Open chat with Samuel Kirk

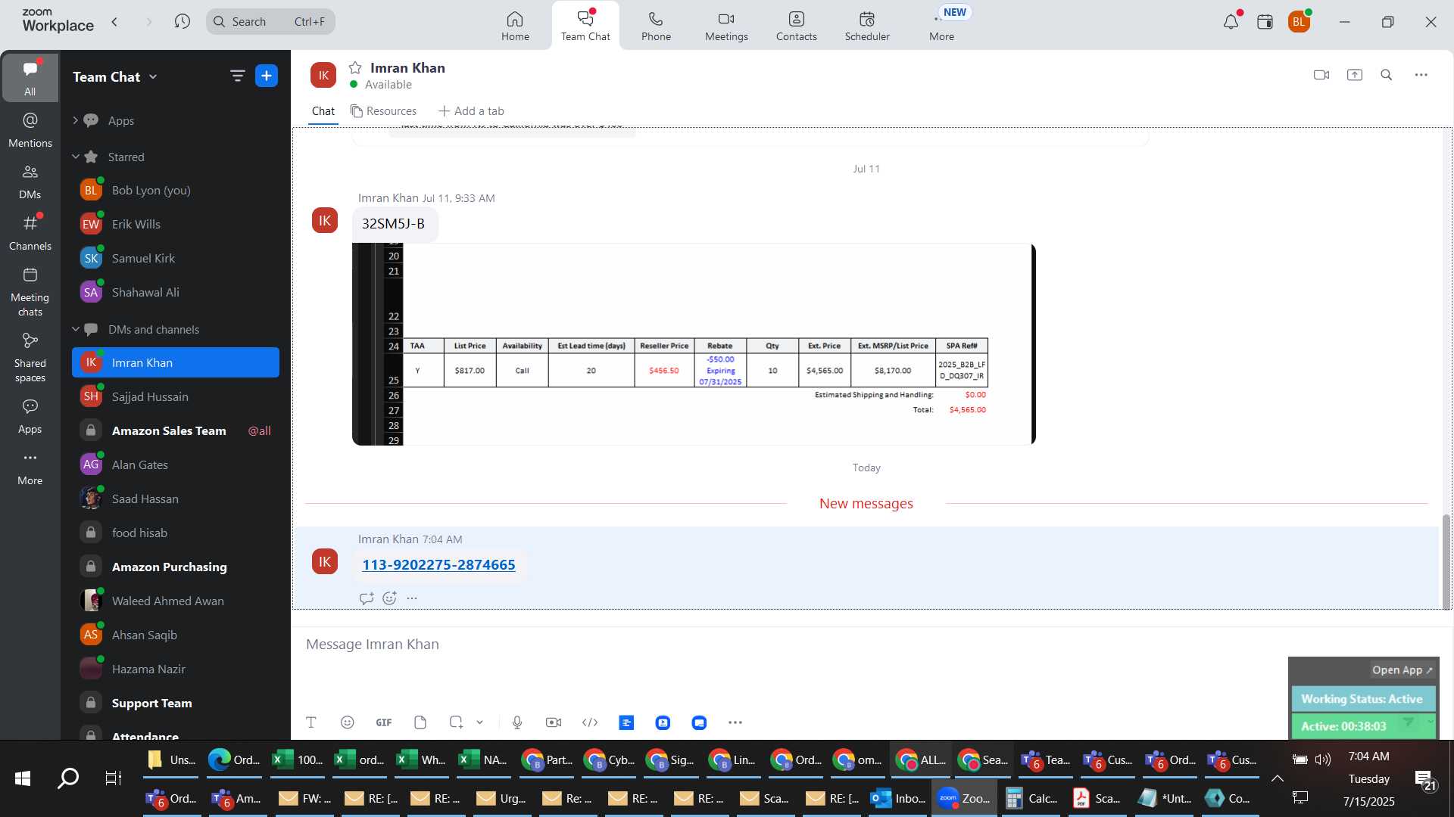[x=176, y=258]
